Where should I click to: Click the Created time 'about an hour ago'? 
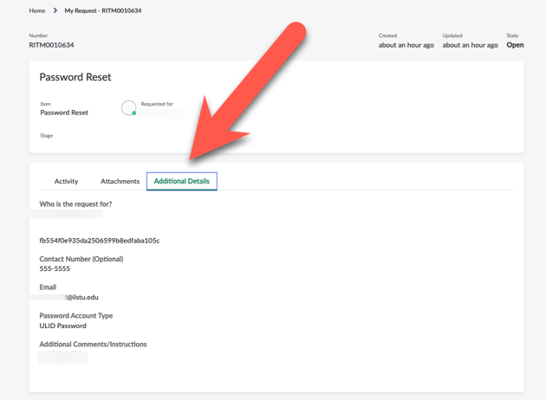(406, 45)
